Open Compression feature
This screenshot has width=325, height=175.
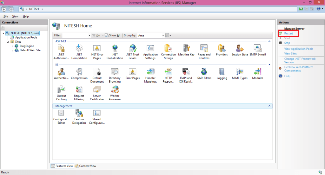point(79,74)
